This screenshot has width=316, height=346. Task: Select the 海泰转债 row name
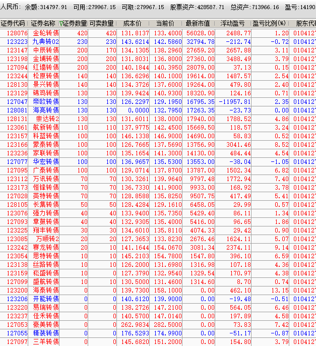tap(46, 291)
